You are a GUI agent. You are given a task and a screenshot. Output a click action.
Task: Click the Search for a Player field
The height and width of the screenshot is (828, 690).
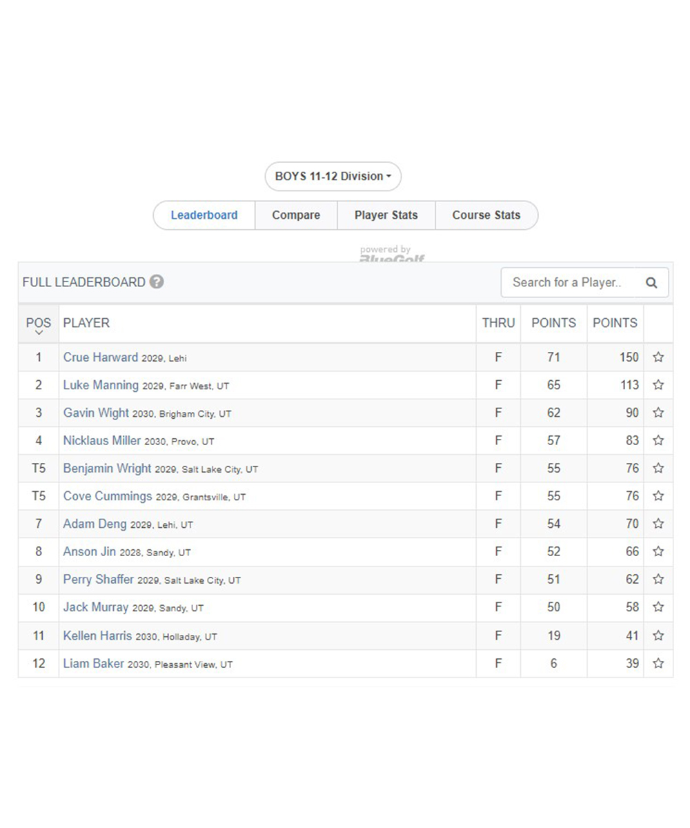[568, 283]
